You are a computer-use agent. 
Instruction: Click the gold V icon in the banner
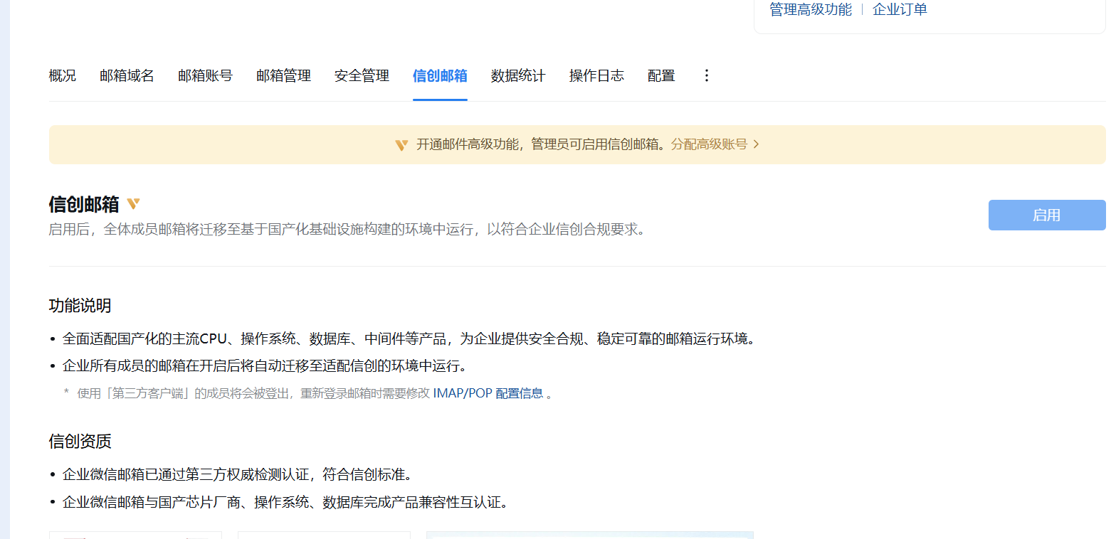click(x=401, y=145)
